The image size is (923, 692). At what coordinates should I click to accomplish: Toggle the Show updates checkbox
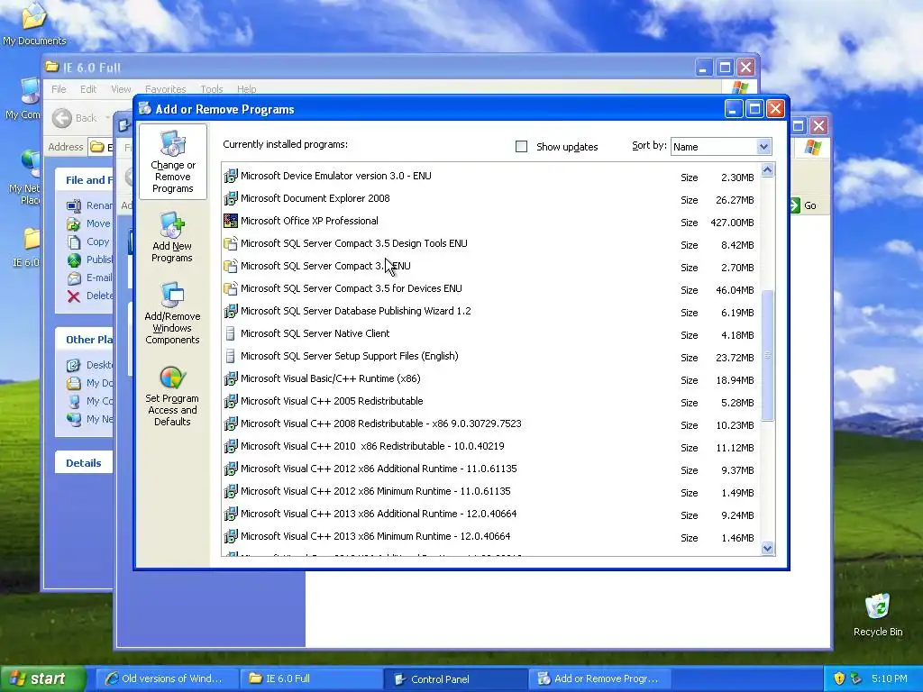pyautogui.click(x=521, y=147)
